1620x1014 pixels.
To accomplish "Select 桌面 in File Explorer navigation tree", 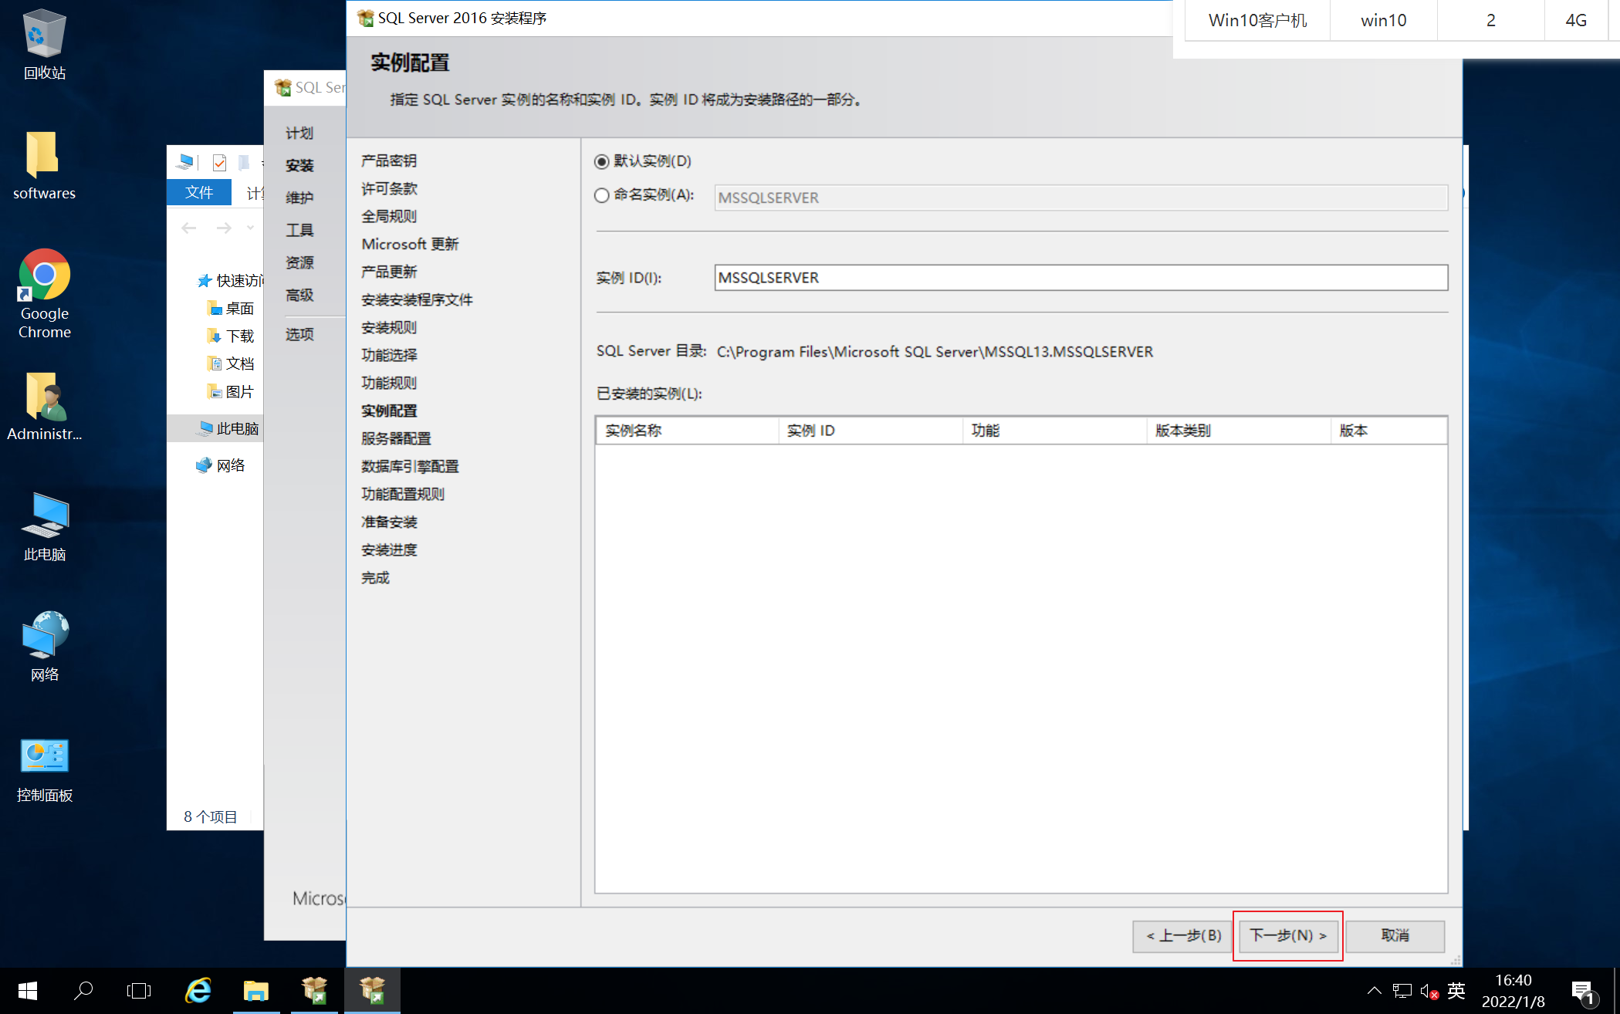I will point(231,309).
